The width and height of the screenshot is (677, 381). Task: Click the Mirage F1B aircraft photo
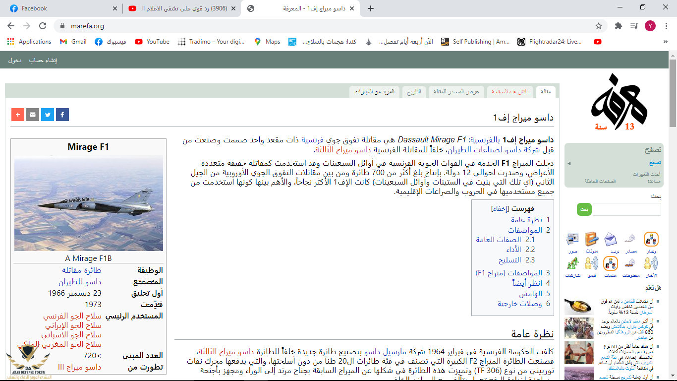pos(89,203)
